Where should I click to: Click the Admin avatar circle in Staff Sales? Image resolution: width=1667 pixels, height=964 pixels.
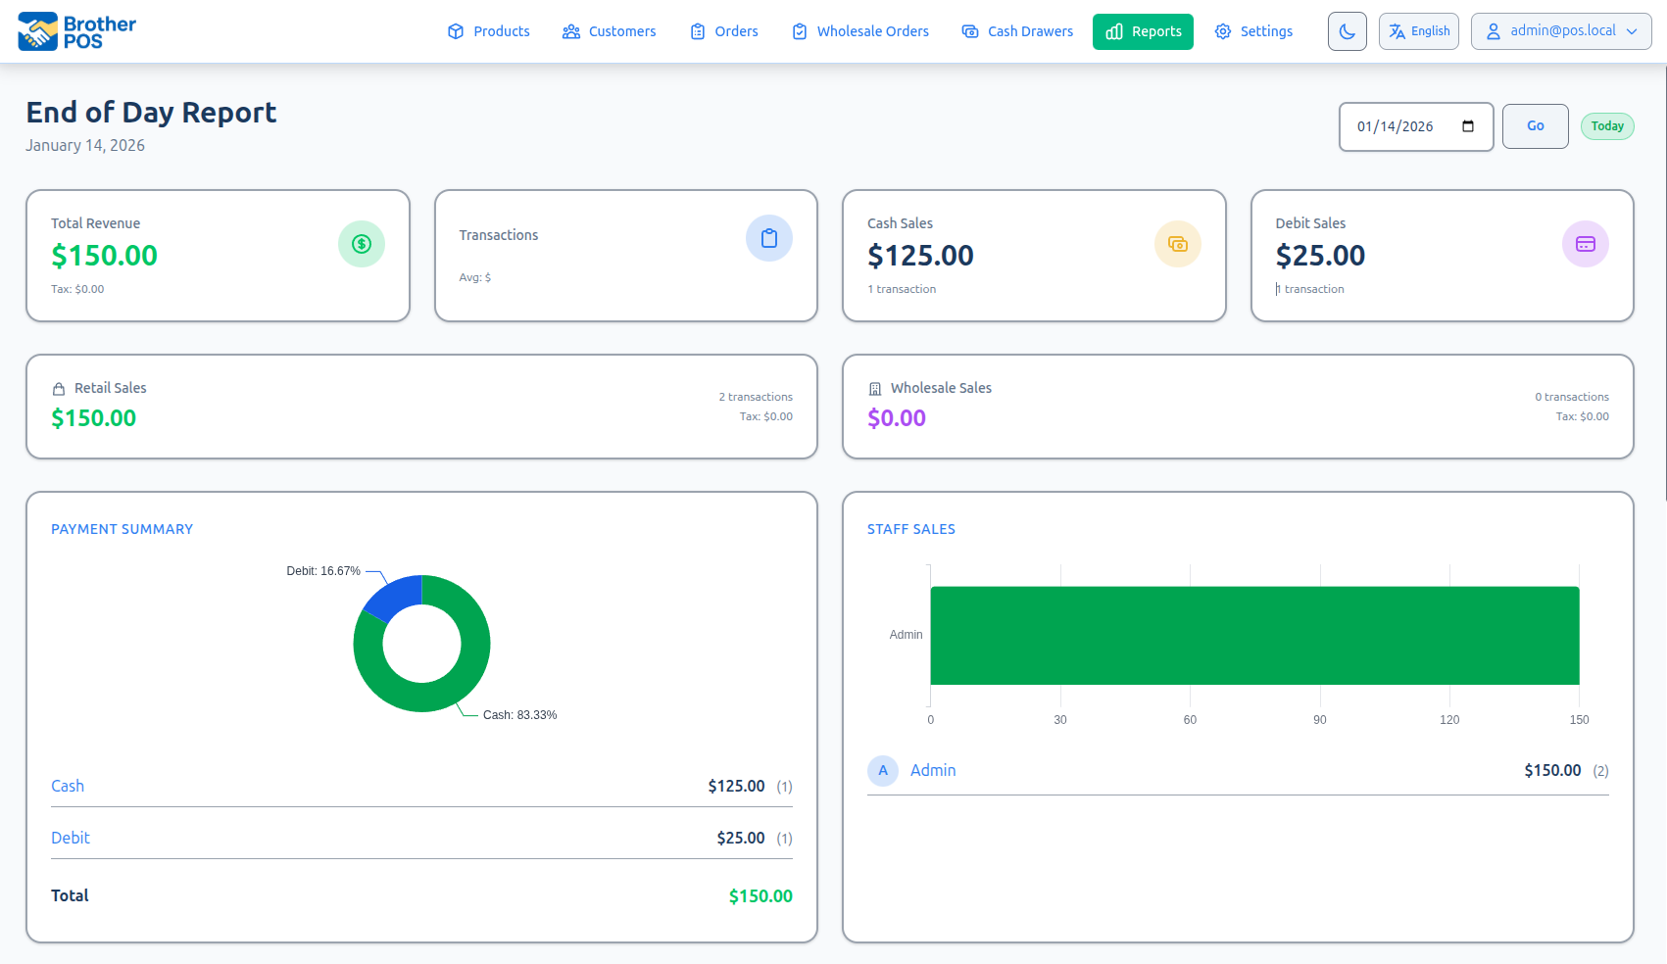coord(883,771)
